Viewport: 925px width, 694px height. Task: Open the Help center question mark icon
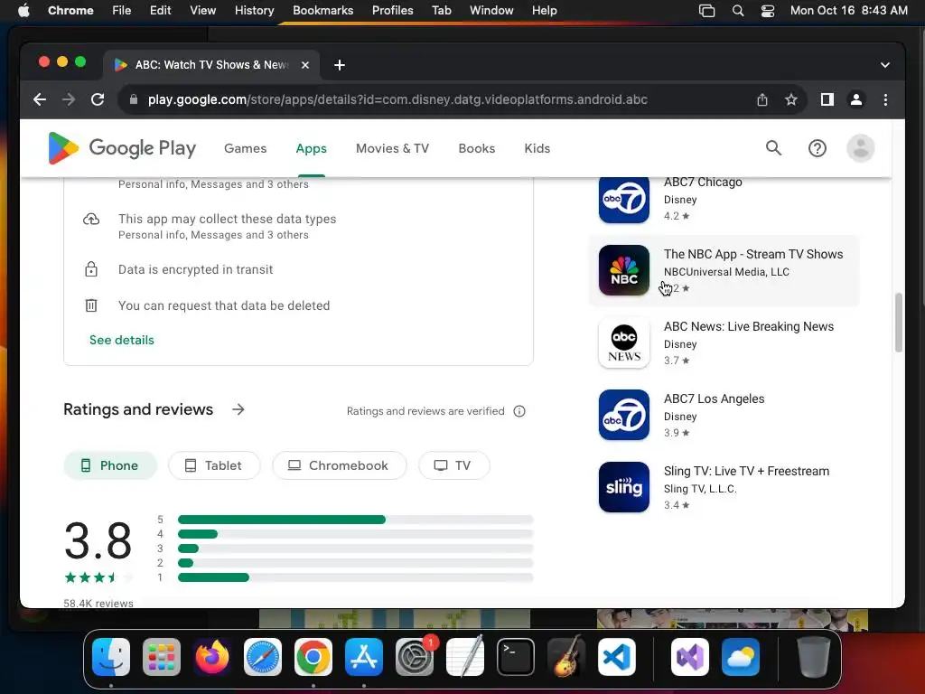pos(817,148)
